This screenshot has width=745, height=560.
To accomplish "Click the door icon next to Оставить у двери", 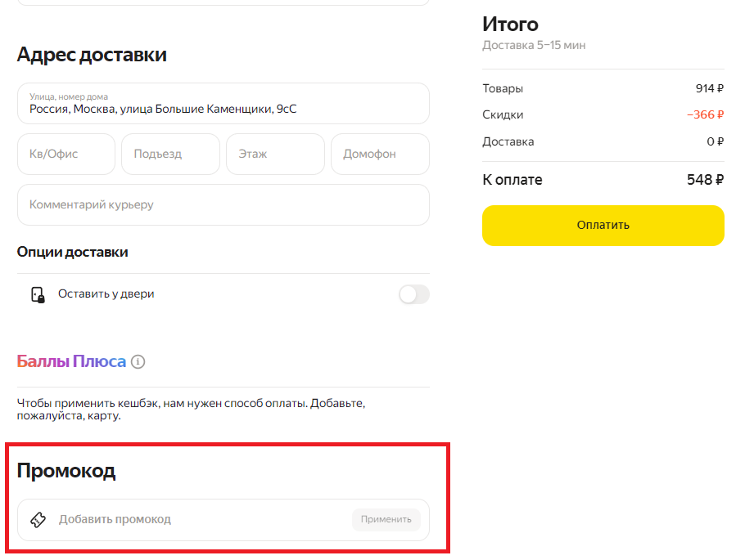I will pyautogui.click(x=38, y=294).
